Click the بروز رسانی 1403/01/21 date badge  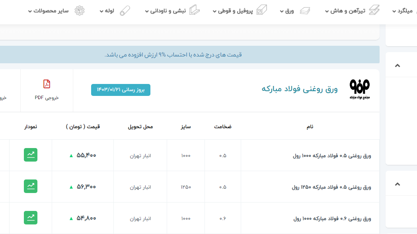pyautogui.click(x=121, y=90)
